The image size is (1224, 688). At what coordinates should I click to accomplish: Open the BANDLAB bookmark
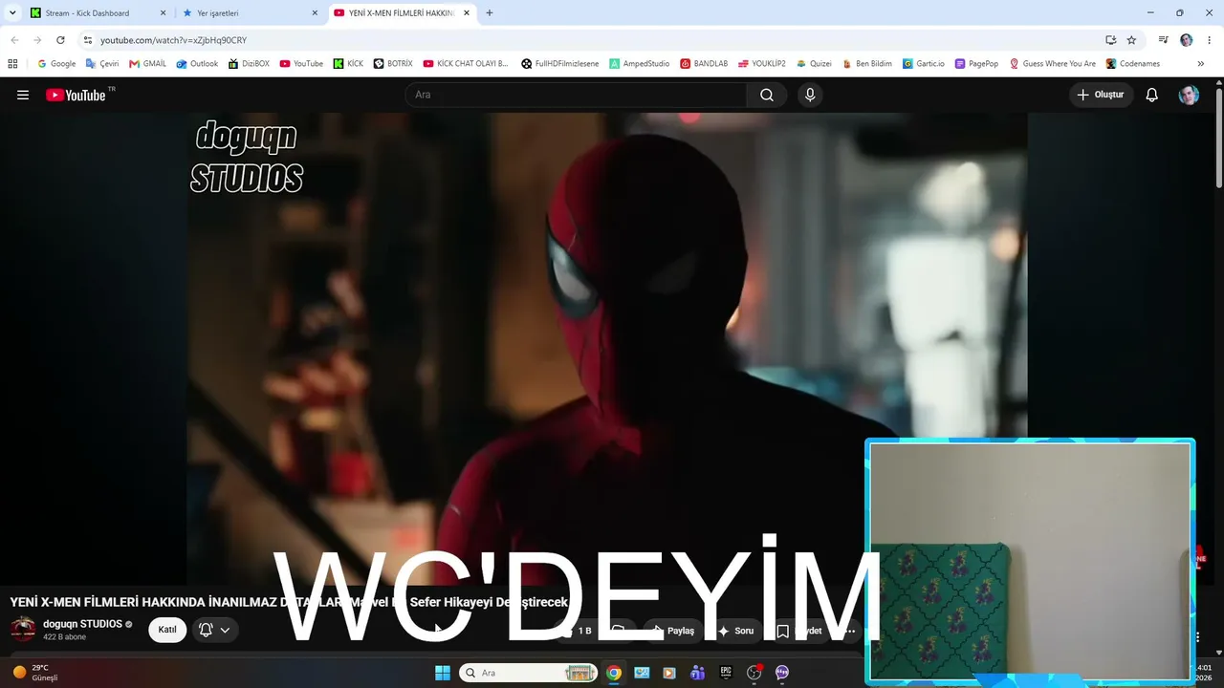click(704, 64)
